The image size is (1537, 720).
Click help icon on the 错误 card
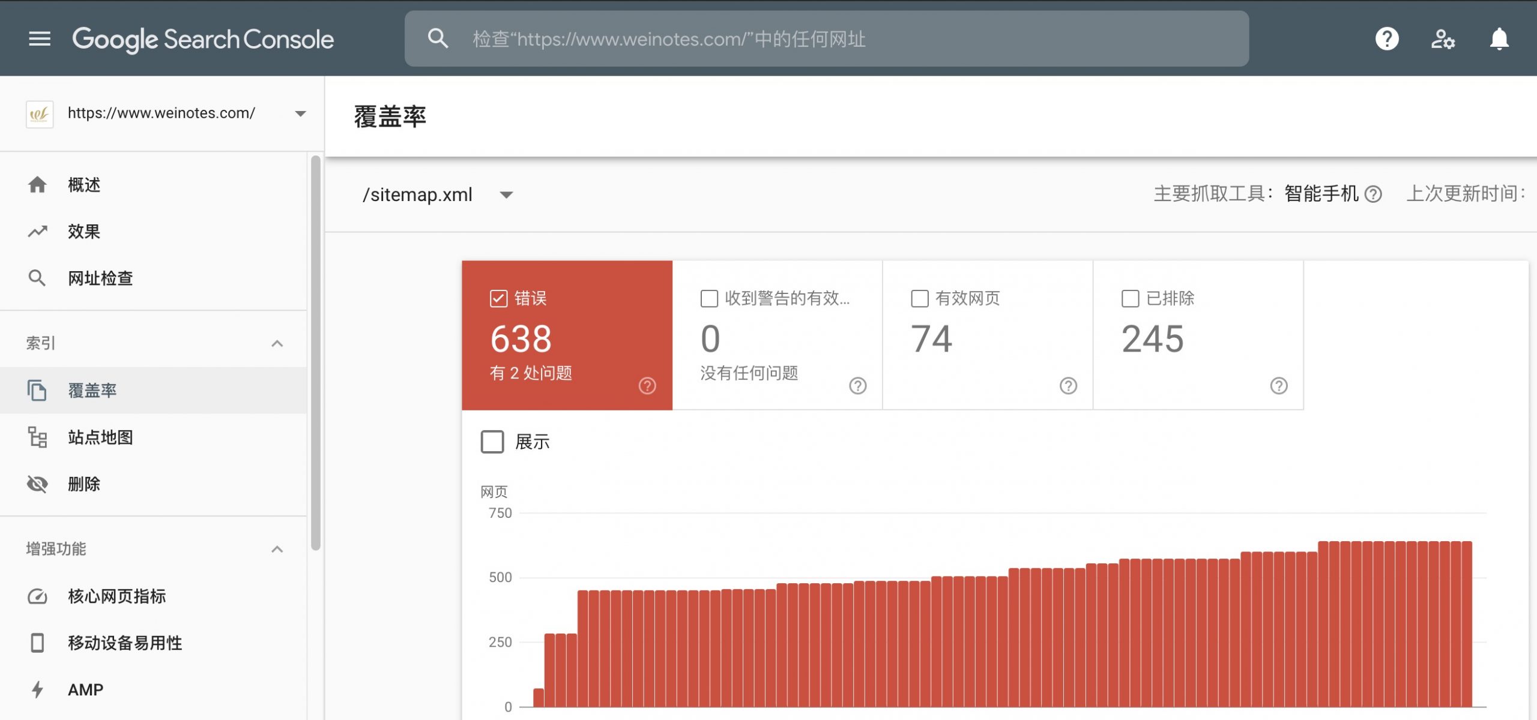[x=647, y=386]
